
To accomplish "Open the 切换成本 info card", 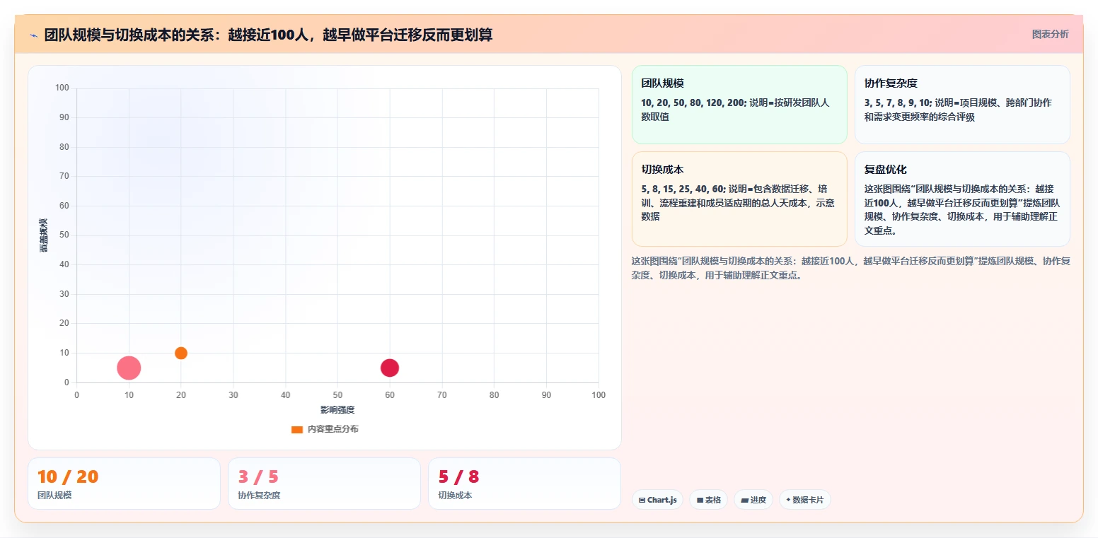I will tap(739, 199).
